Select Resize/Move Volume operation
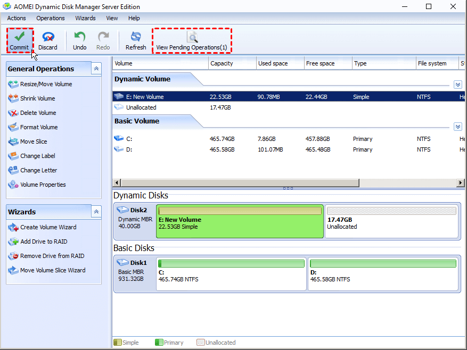Screen dimensions: 467x350 46,84
